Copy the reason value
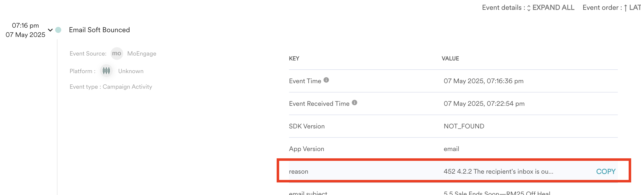The height and width of the screenshot is (195, 641). tap(606, 171)
